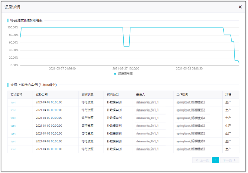The width and height of the screenshot is (248, 173).
Task: Click the 2021-05-28 05:13:20 axis label
Action: point(189,69)
